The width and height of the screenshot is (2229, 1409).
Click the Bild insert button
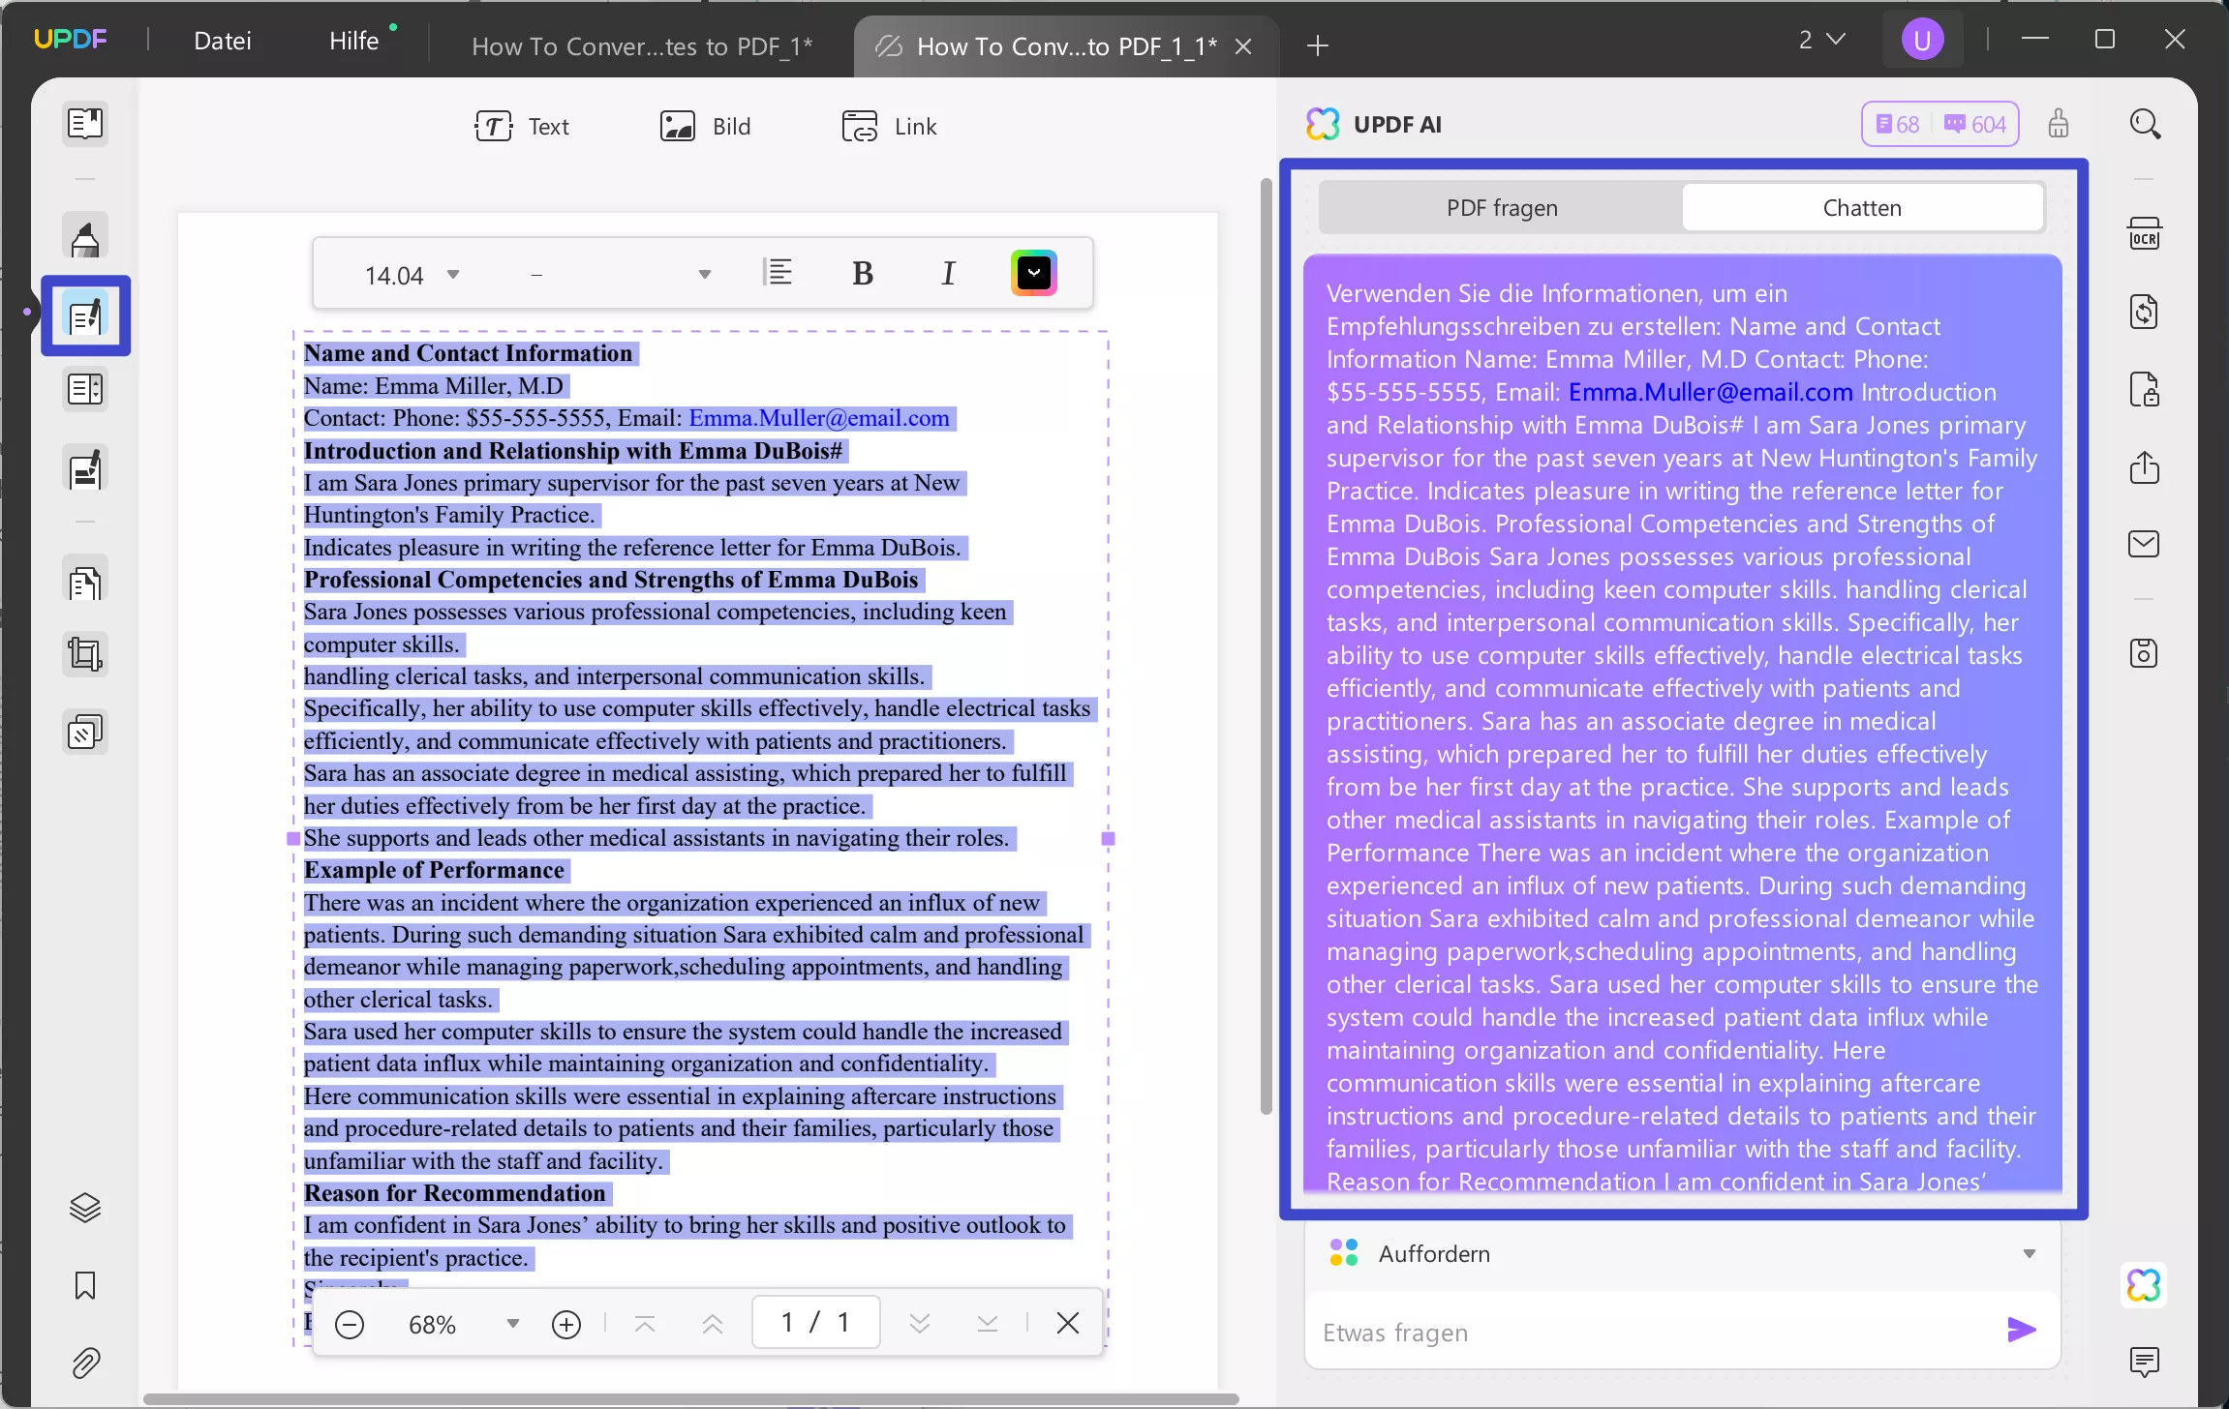pos(706,127)
